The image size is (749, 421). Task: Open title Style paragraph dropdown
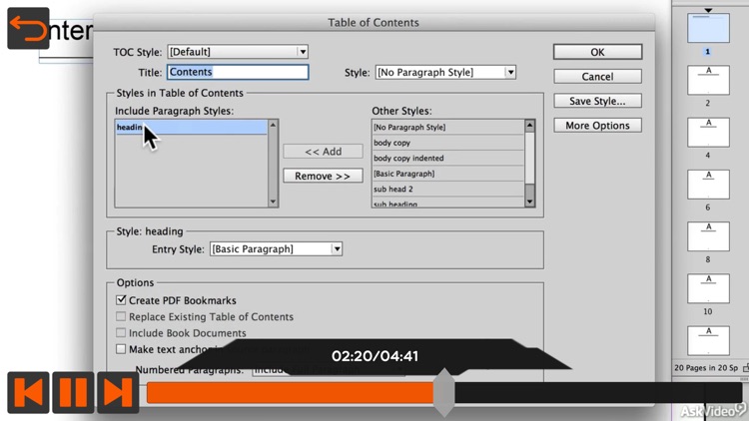tap(445, 73)
